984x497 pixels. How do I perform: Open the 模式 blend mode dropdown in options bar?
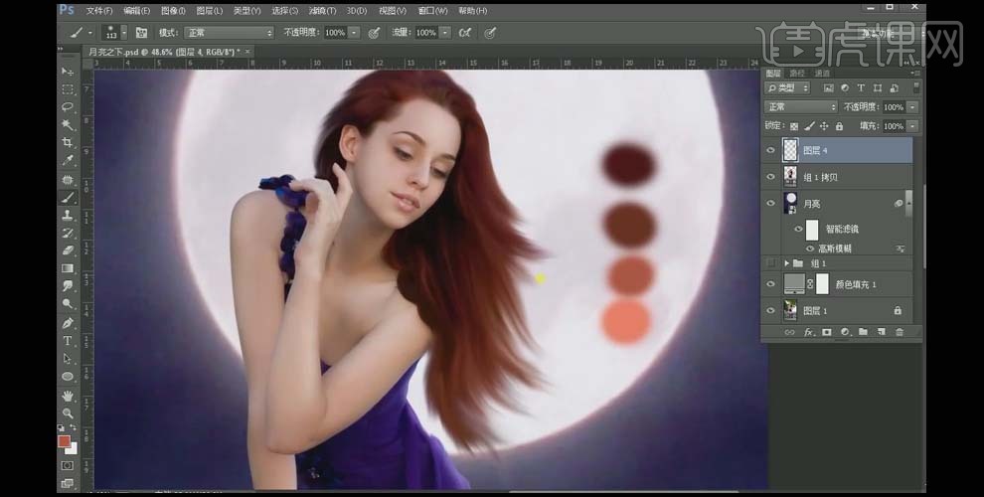click(229, 33)
